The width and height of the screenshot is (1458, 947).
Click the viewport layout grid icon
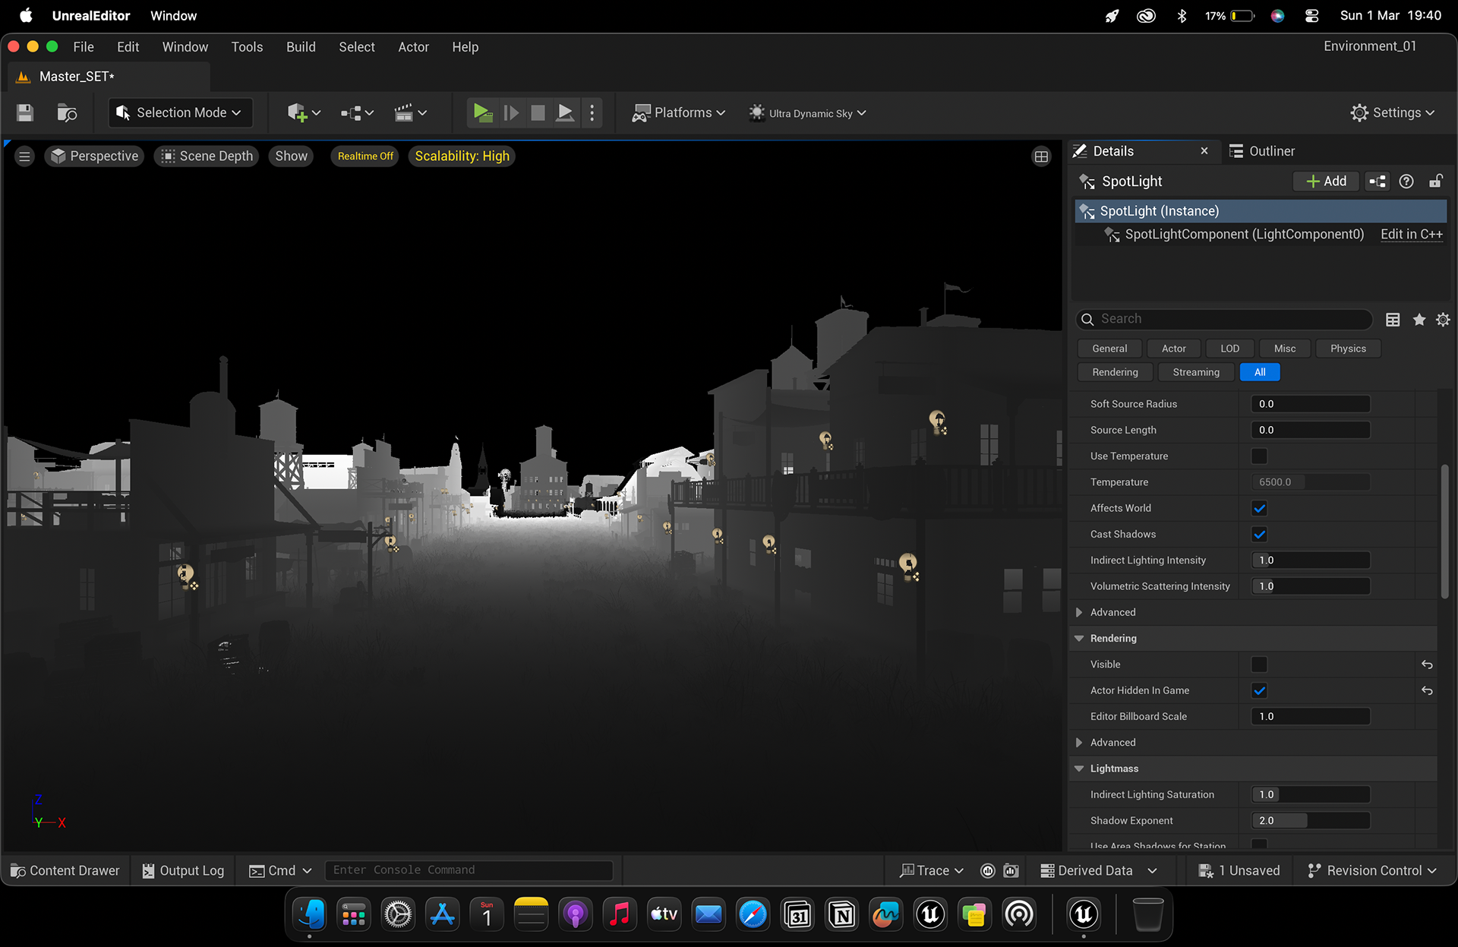(1041, 156)
